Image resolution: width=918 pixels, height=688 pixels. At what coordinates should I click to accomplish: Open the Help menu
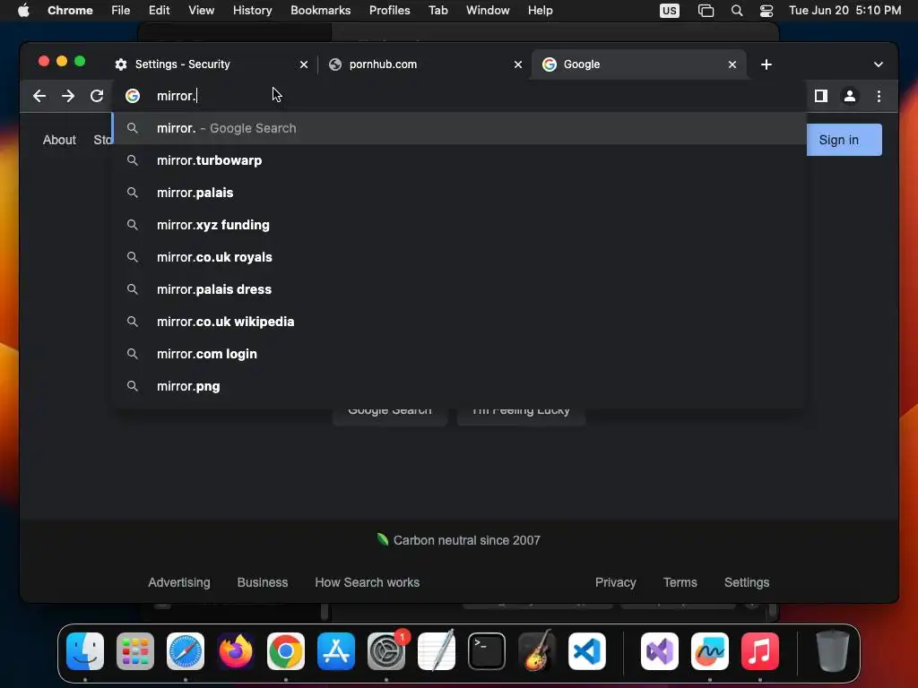pos(540,11)
